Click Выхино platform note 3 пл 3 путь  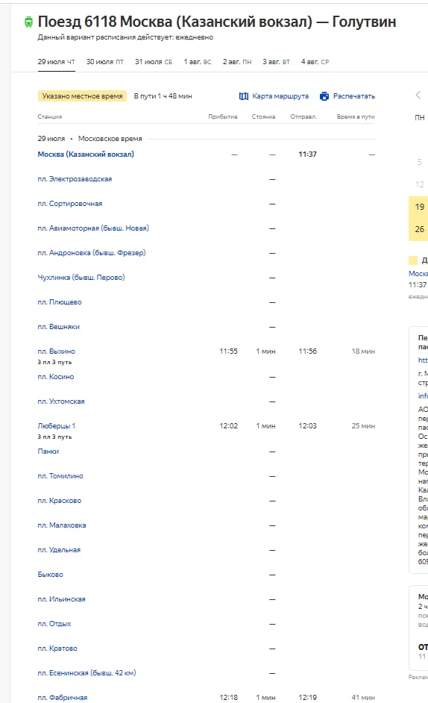tap(54, 362)
